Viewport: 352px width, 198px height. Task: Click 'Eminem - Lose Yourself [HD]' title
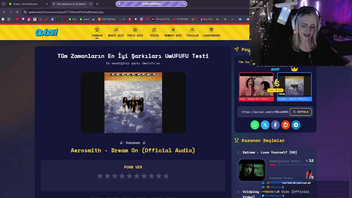(x=270, y=152)
